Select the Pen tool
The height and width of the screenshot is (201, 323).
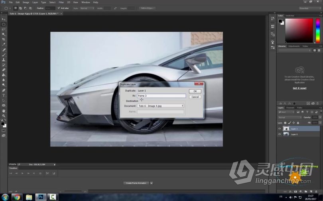4,90
